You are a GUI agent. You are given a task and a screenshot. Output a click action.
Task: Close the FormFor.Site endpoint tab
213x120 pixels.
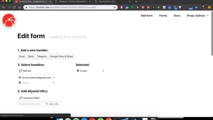pos(50,1)
